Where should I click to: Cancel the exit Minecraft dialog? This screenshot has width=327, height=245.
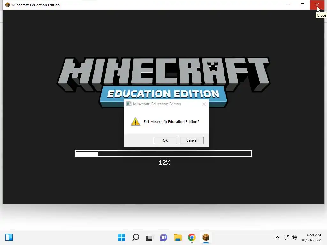(192, 140)
